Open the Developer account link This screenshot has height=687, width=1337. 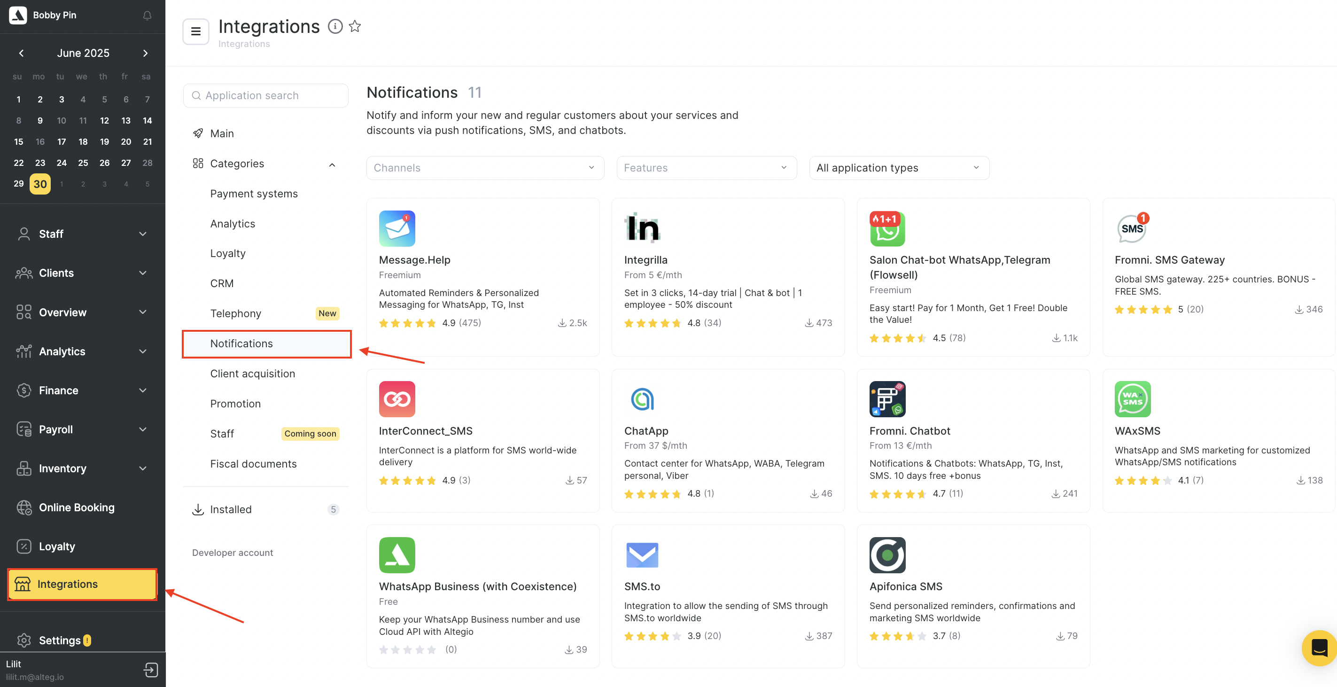tap(232, 553)
